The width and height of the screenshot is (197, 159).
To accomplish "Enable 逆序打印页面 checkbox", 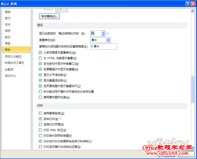I will click(x=40, y=124).
